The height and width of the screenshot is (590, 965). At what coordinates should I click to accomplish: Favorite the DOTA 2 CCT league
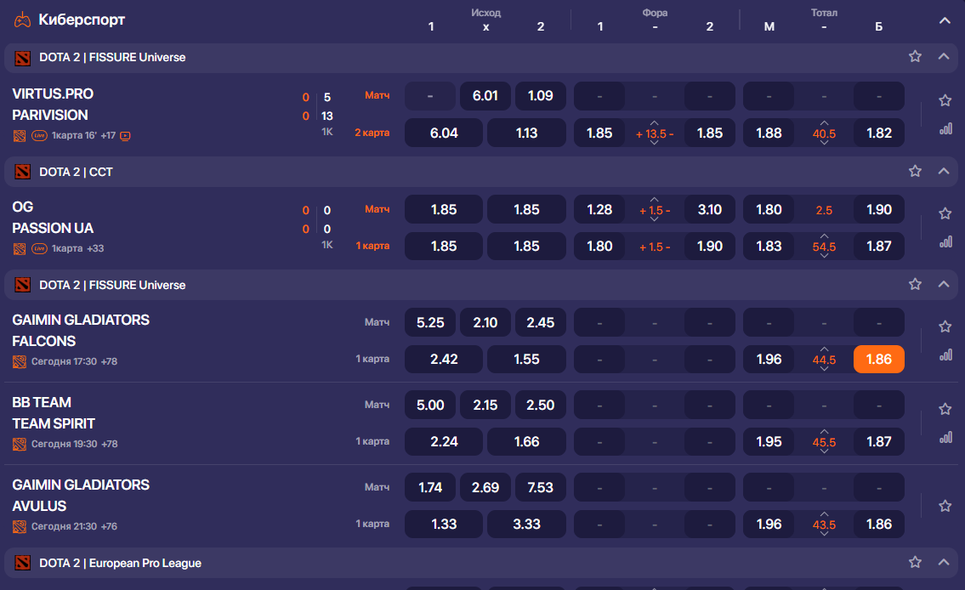click(915, 171)
